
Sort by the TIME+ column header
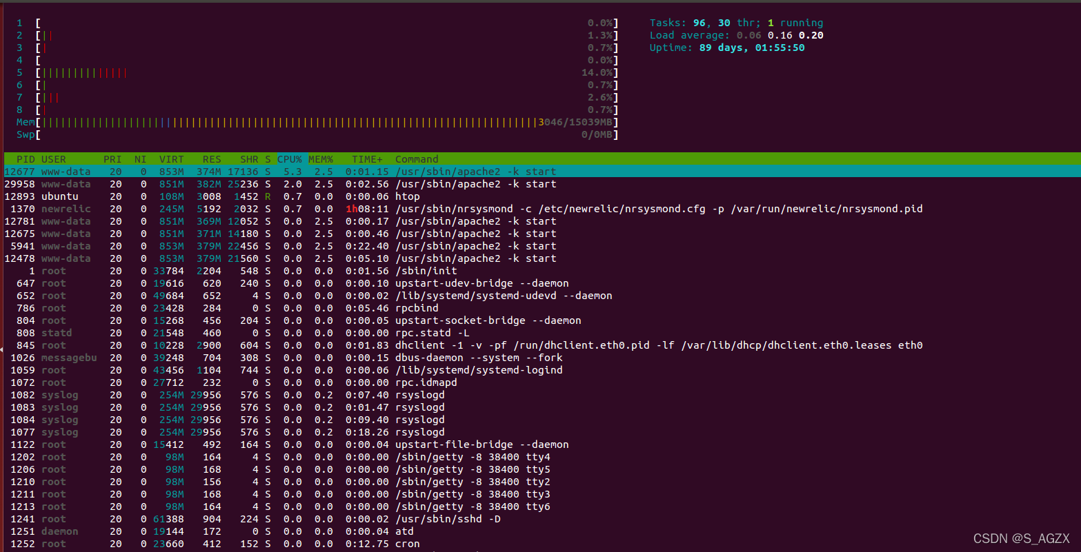tap(367, 159)
